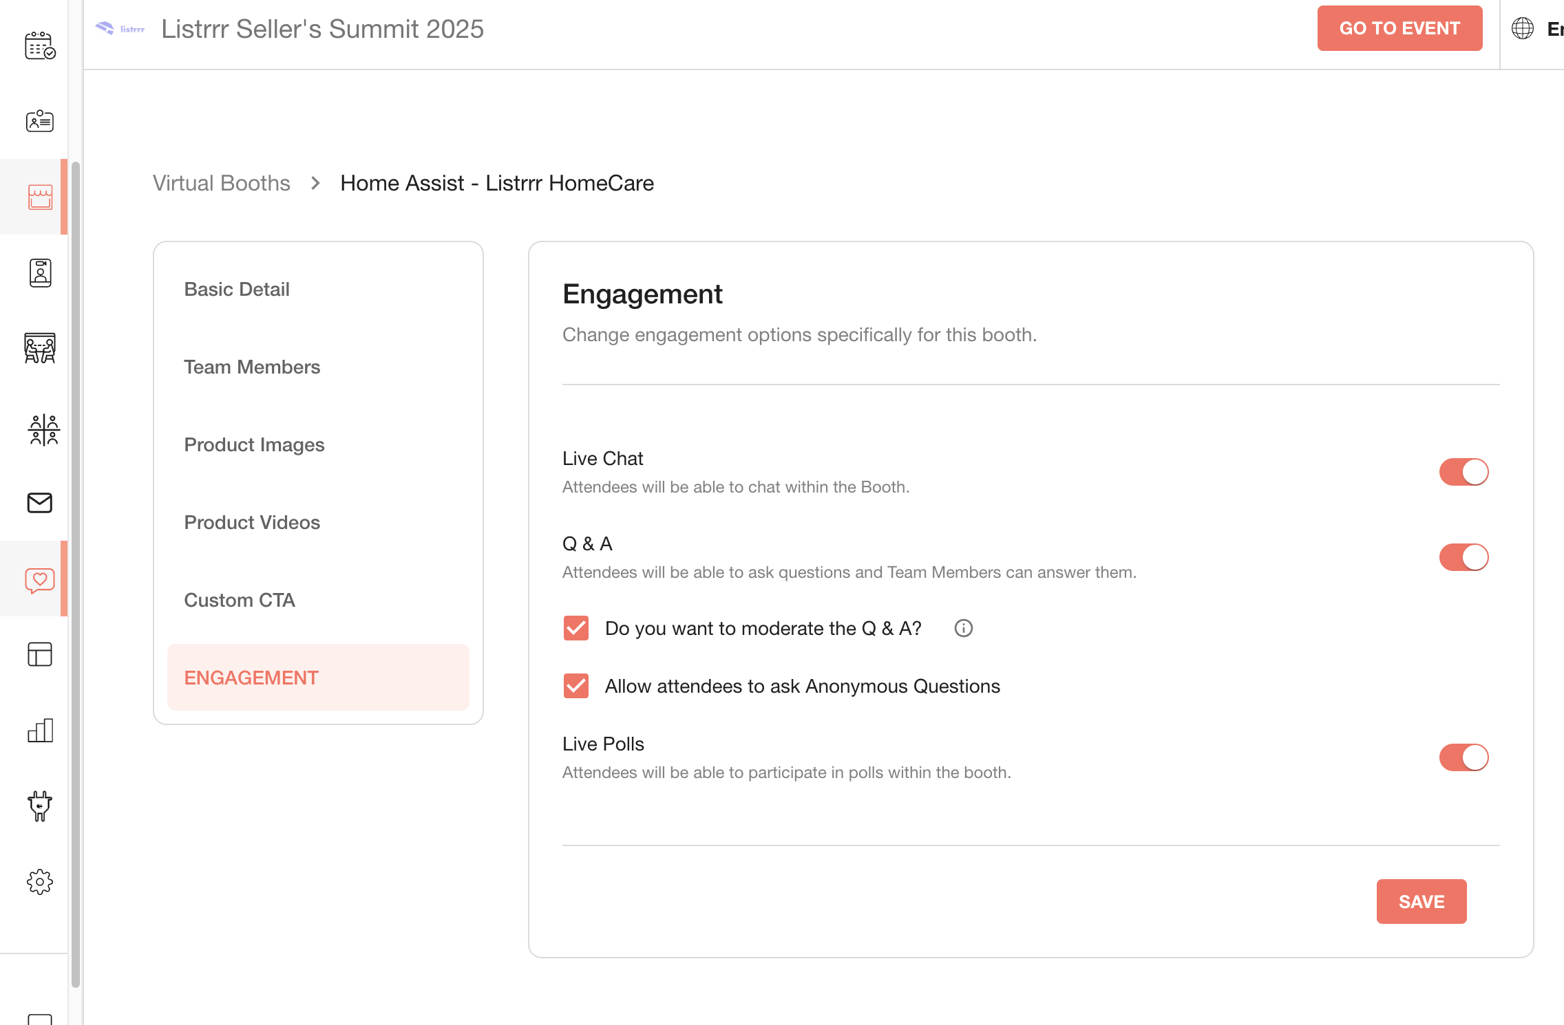Open the email envelope sidebar icon
This screenshot has width=1564, height=1025.
[x=40, y=503]
